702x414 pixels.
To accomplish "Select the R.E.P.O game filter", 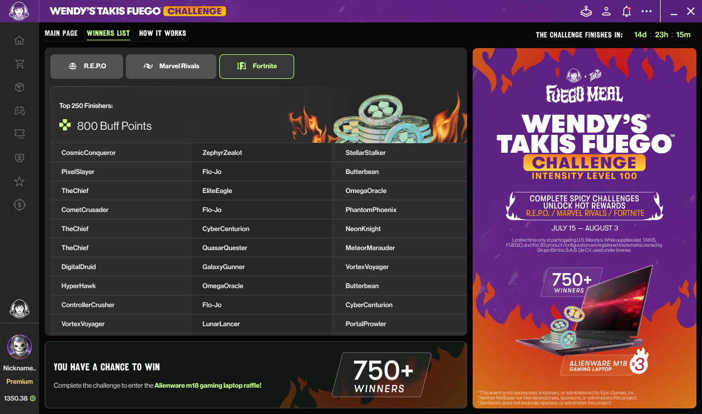I will click(86, 66).
